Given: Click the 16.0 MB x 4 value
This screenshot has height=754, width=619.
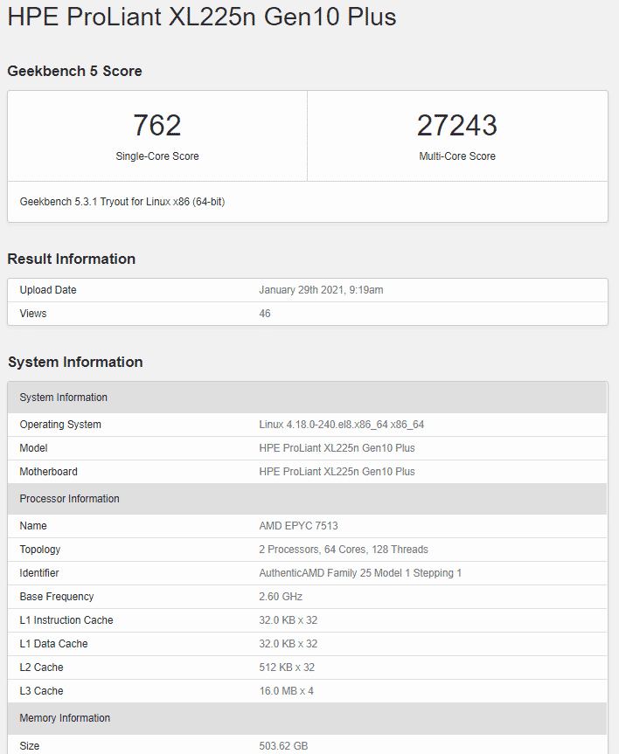Looking at the screenshot, I should [287, 691].
